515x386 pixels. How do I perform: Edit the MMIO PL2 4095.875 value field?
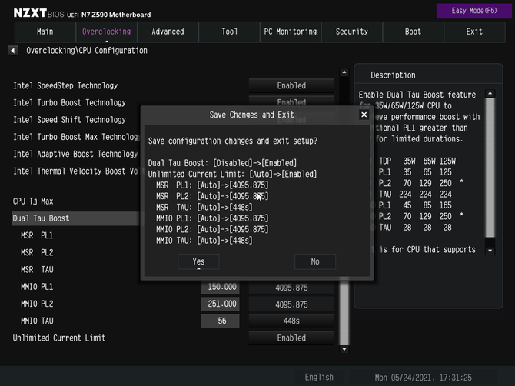click(291, 304)
